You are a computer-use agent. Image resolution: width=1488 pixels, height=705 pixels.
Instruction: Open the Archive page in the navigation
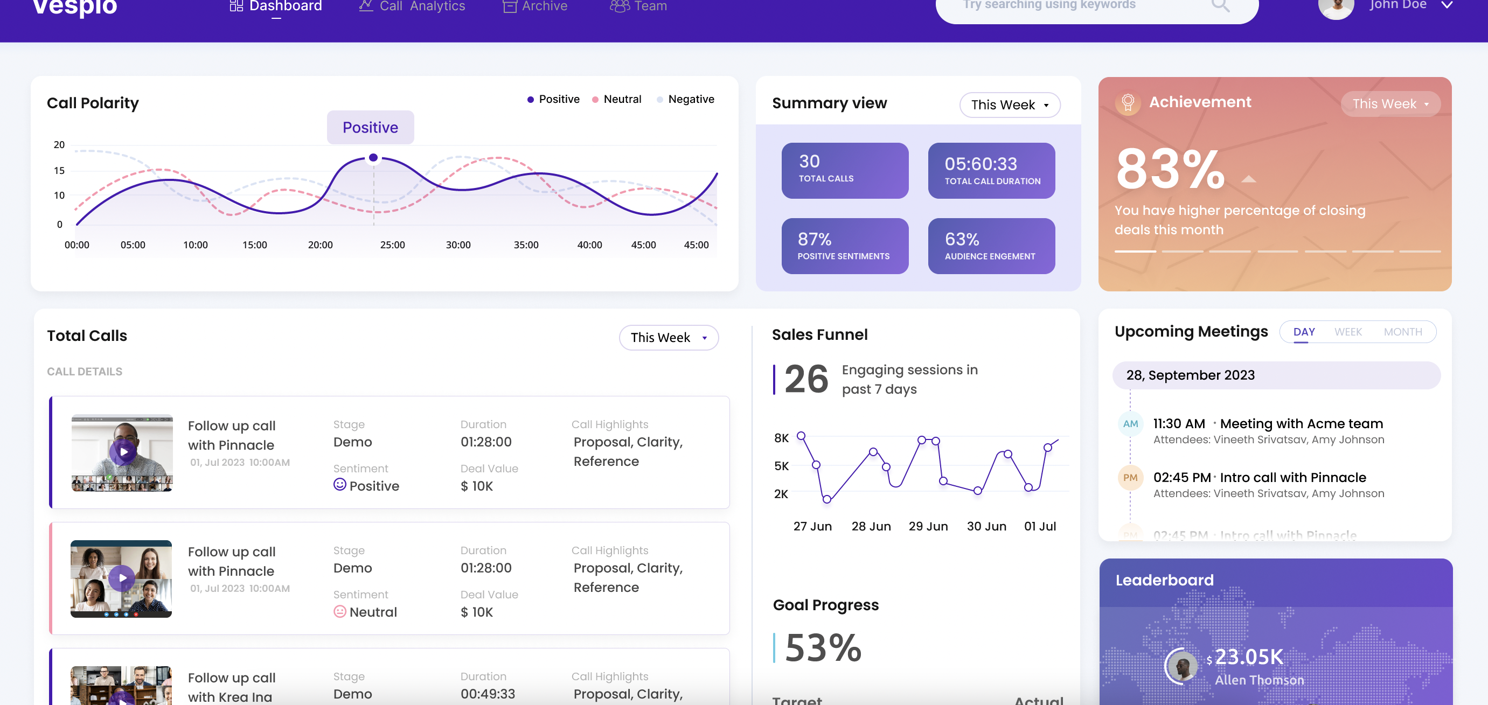pyautogui.click(x=535, y=7)
